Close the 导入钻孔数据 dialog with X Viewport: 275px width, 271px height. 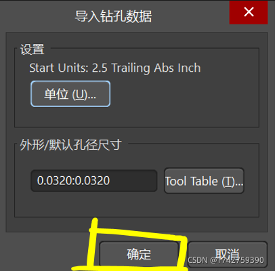(x=249, y=12)
